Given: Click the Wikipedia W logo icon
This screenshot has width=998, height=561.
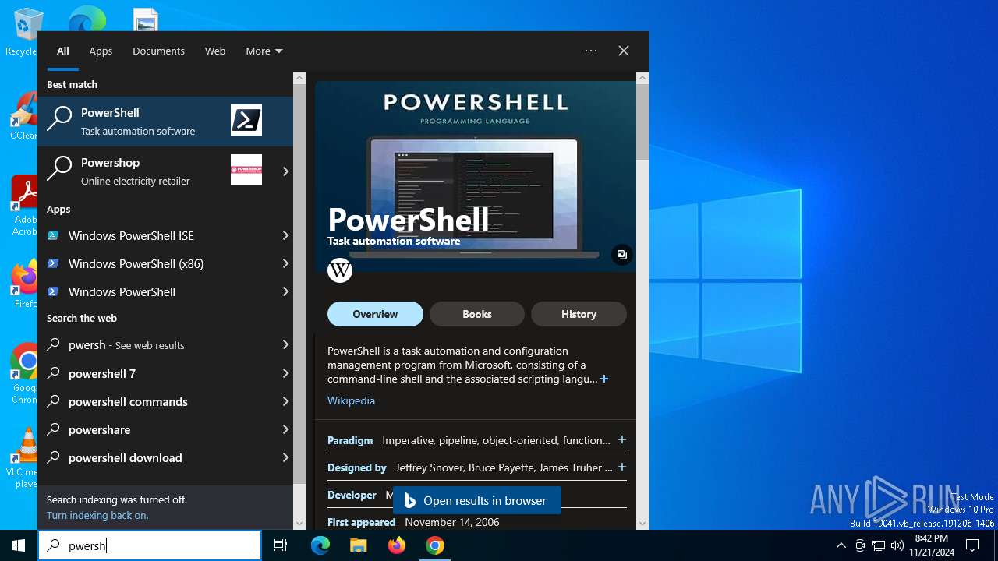Looking at the screenshot, I should point(340,270).
